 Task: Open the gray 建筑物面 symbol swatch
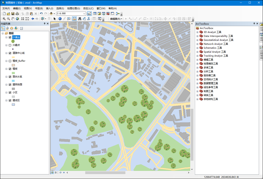coord(13,89)
